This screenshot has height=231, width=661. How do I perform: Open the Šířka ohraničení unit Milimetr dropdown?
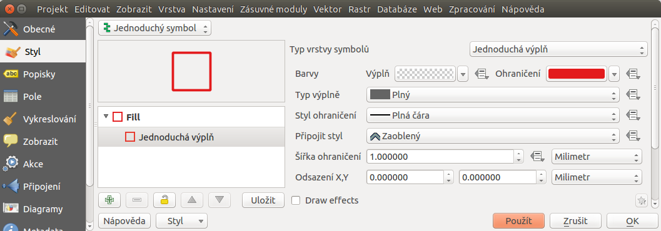pyautogui.click(x=597, y=157)
